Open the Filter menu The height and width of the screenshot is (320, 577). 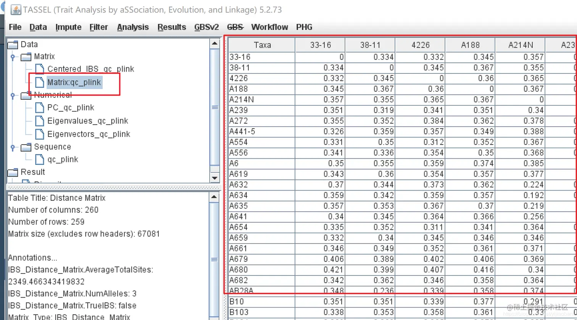[x=98, y=27]
